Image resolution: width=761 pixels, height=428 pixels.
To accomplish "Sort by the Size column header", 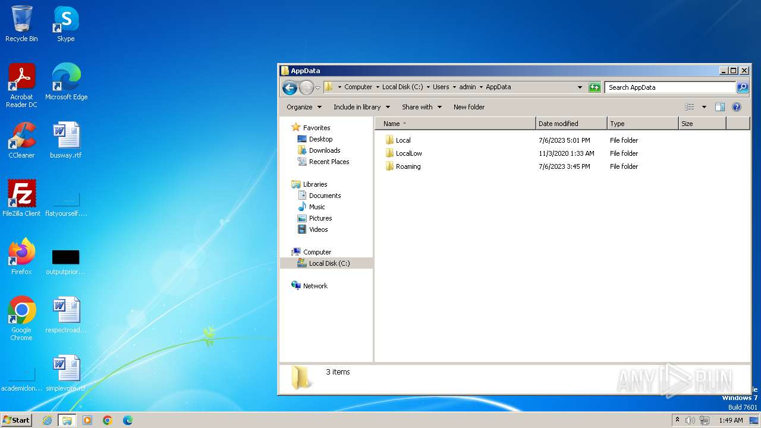I will pos(702,124).
